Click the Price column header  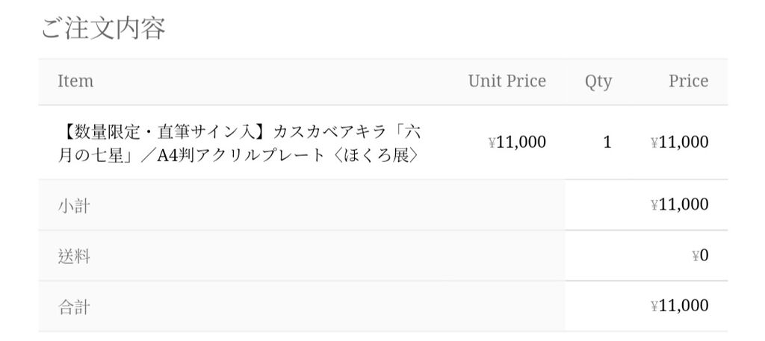688,81
